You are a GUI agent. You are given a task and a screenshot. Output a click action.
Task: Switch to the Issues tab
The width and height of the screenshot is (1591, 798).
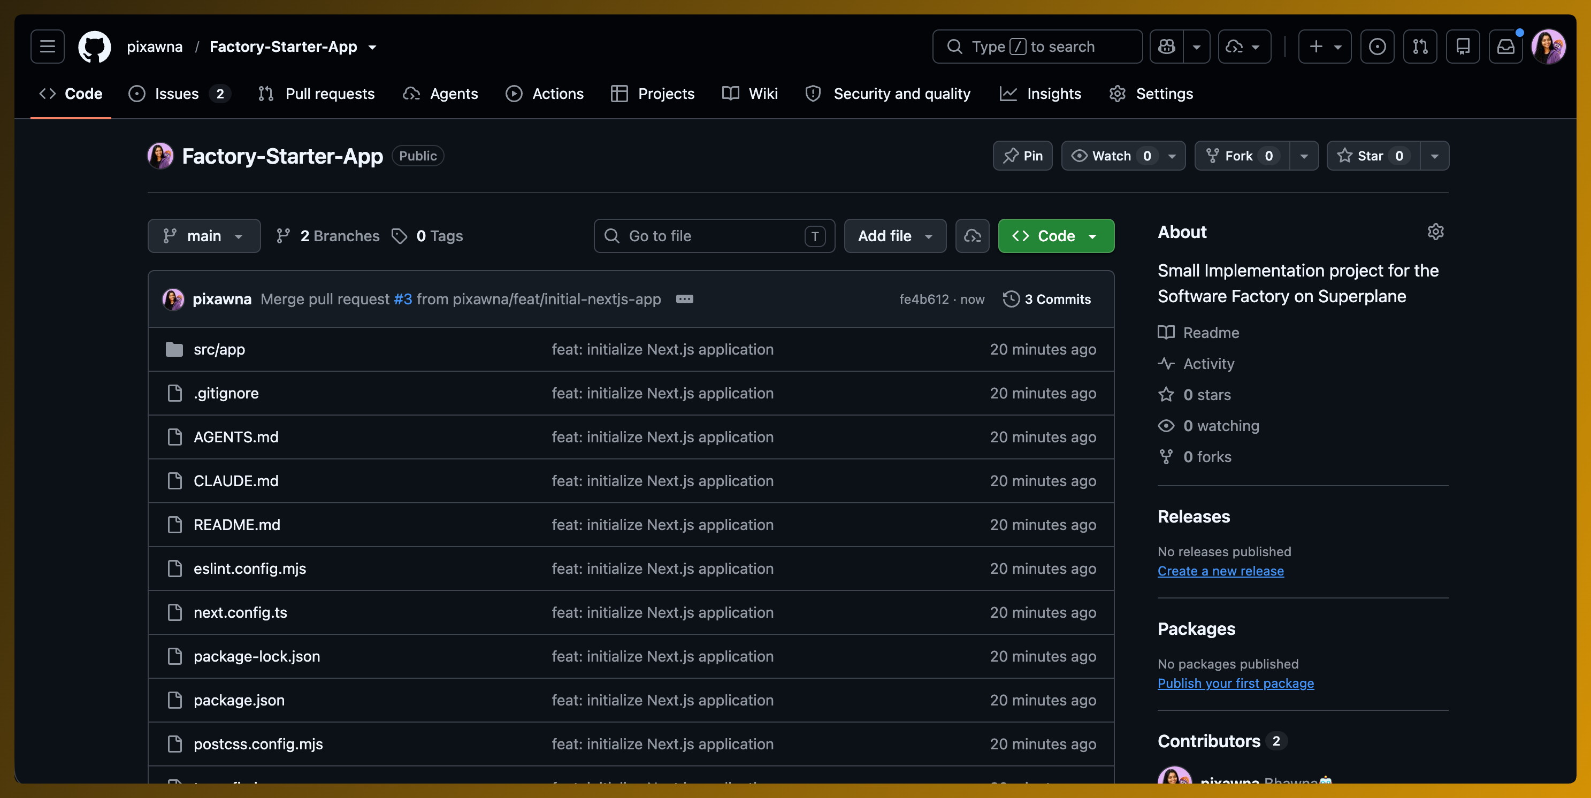click(x=179, y=93)
